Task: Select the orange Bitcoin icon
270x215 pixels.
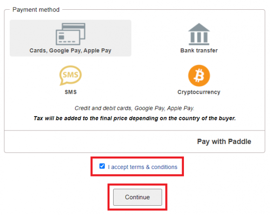Action: (199, 76)
